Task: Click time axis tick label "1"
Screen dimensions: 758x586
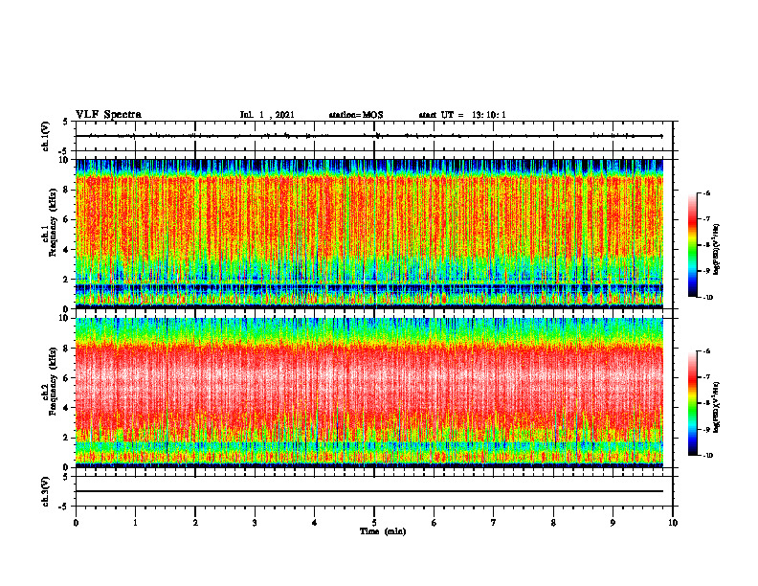Action: point(135,523)
